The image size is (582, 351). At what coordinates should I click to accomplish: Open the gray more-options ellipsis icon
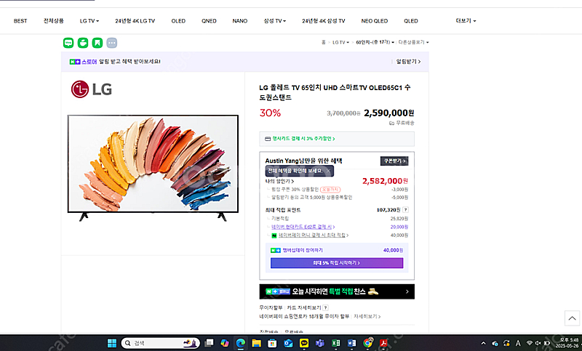pyautogui.click(x=112, y=43)
